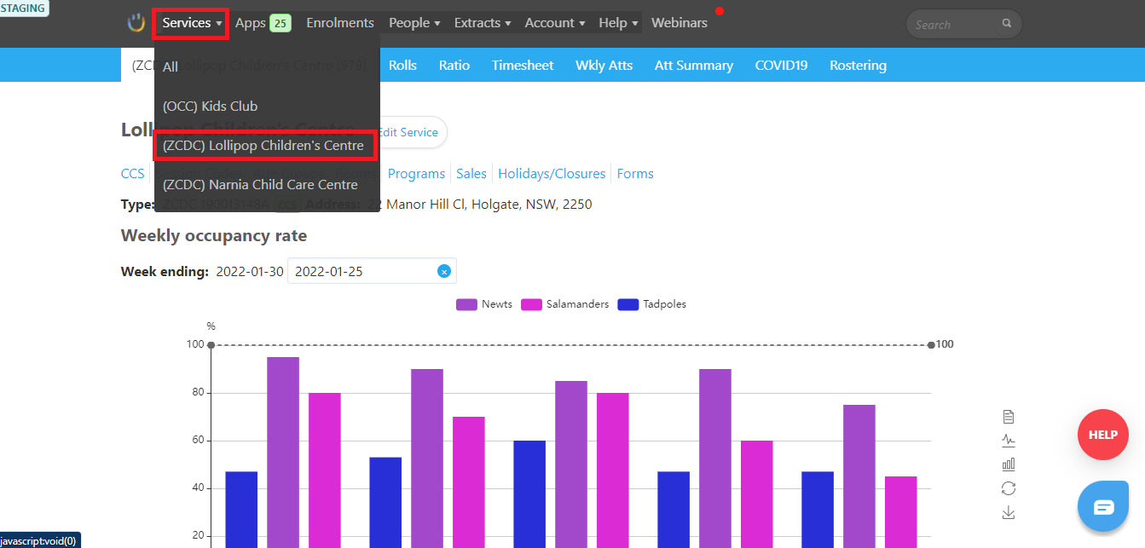Switch chart to line view
This screenshot has width=1145, height=548.
[x=1009, y=441]
